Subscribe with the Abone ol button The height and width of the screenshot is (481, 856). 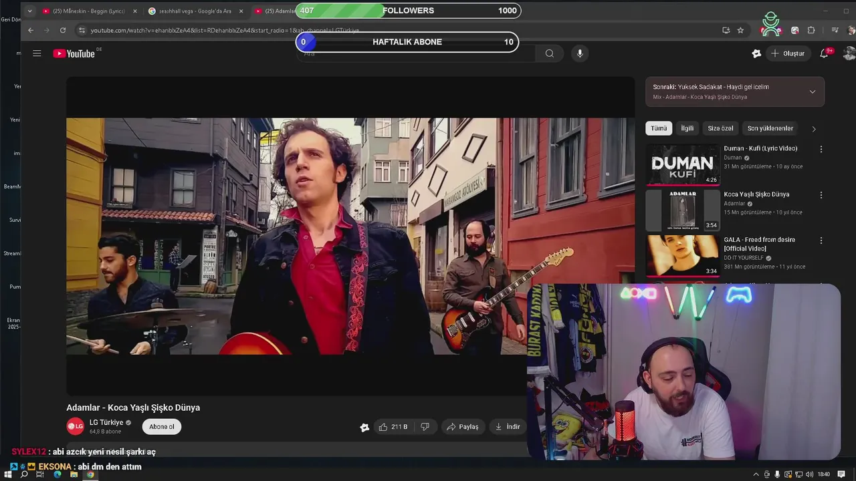[161, 427]
